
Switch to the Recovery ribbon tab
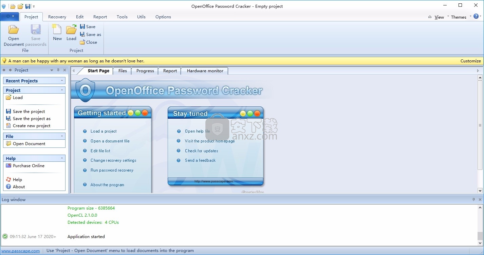click(x=57, y=17)
